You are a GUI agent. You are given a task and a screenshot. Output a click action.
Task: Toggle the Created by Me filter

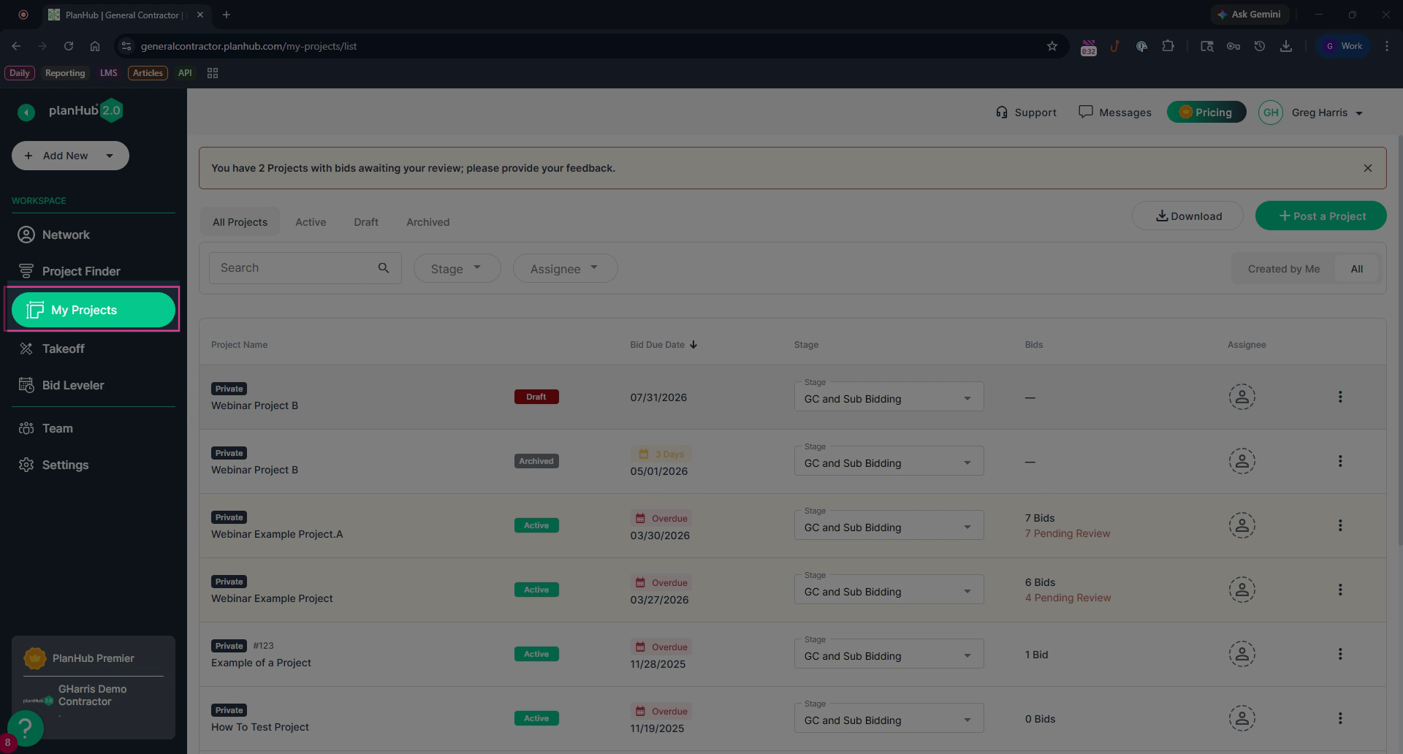(x=1284, y=269)
